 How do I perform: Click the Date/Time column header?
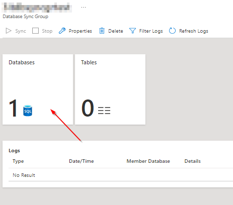[82, 161]
